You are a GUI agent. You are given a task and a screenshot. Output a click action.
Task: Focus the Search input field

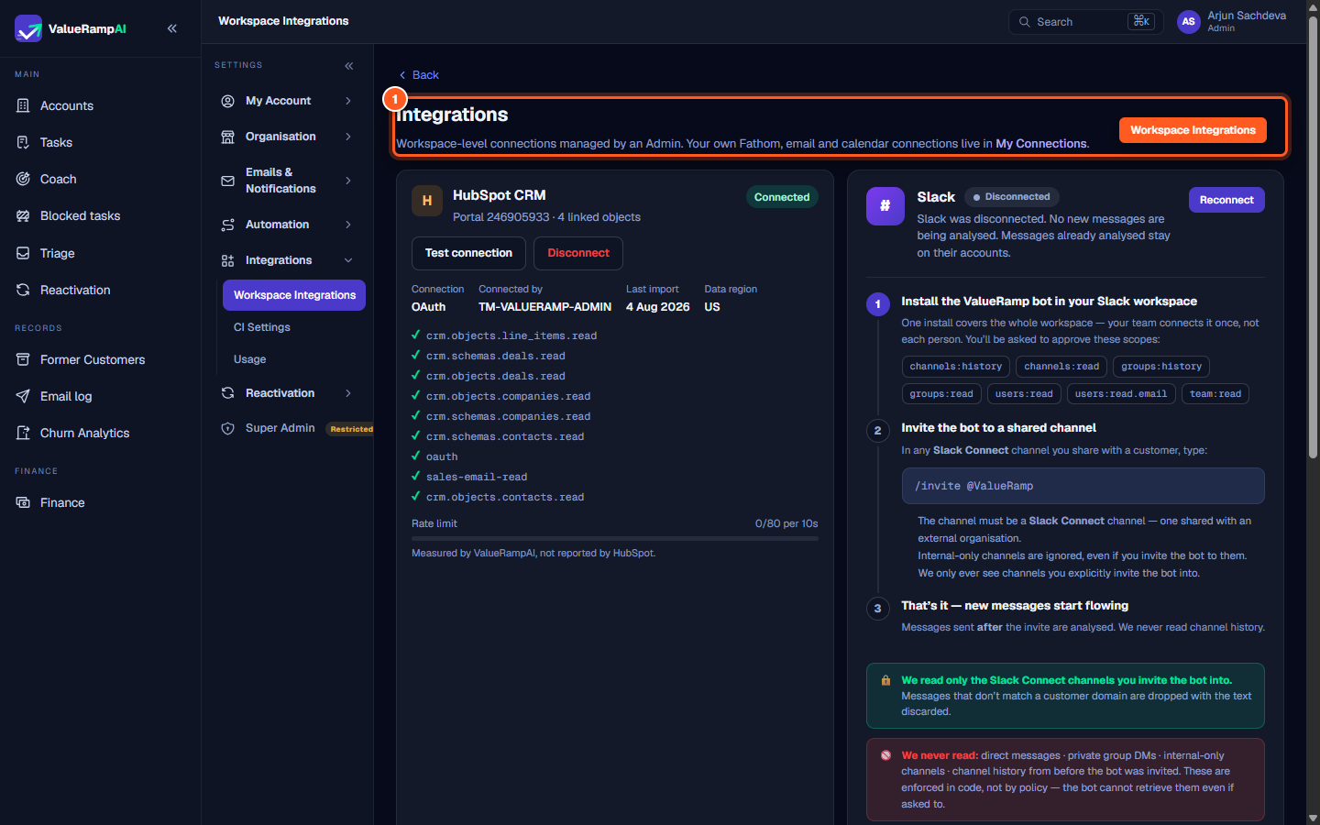[1086, 22]
